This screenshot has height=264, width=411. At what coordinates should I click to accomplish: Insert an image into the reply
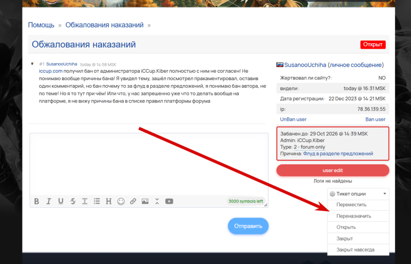pyautogui.click(x=145, y=201)
